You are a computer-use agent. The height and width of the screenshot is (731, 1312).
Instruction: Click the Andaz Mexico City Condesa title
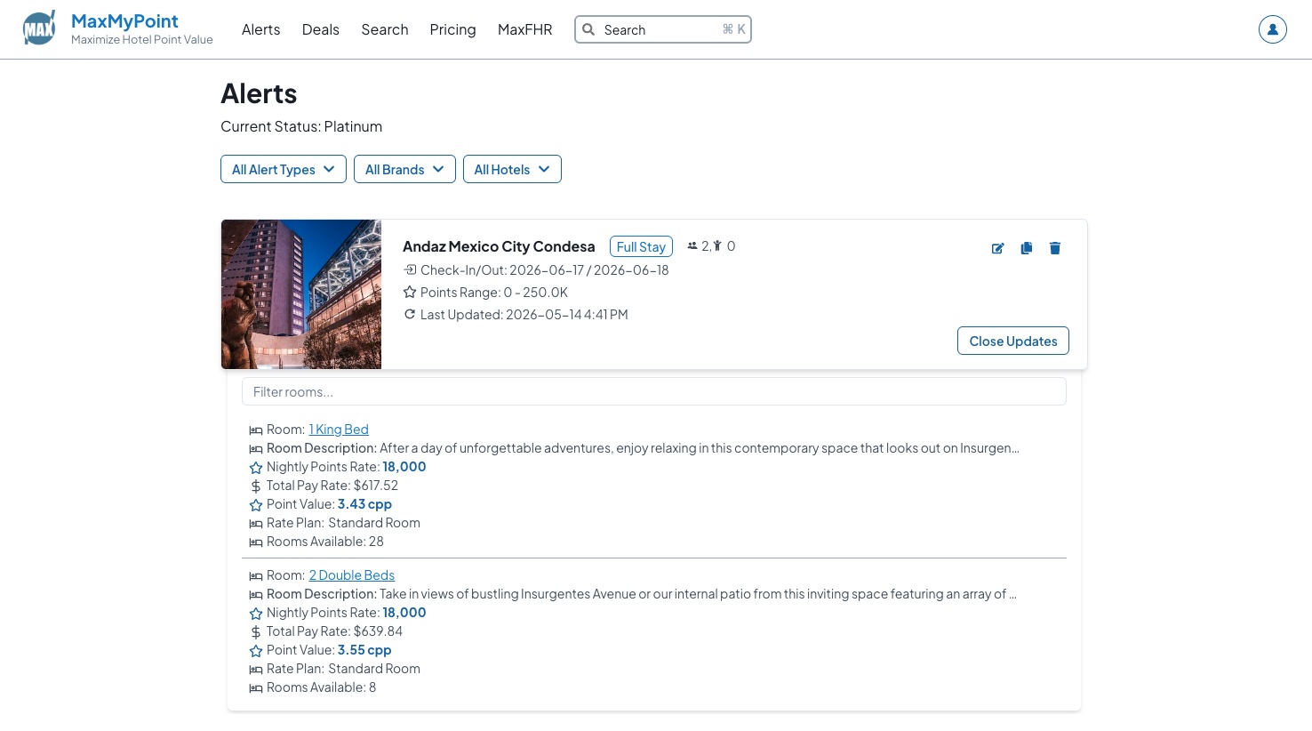[499, 246]
